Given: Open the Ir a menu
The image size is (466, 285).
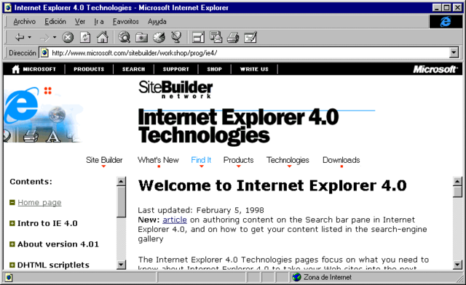Looking at the screenshot, I should tap(99, 22).
